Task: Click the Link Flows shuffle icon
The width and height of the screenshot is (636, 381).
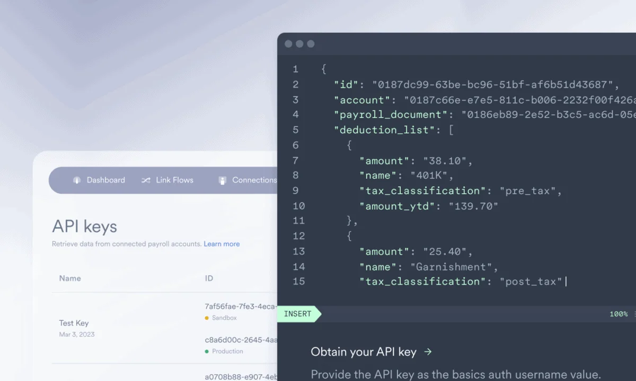Action: (146, 180)
